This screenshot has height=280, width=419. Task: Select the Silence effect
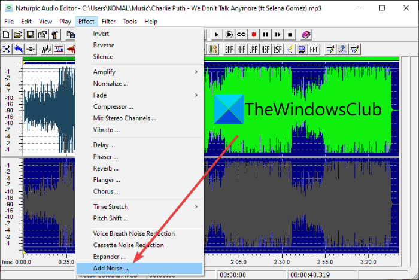pyautogui.click(x=139, y=57)
